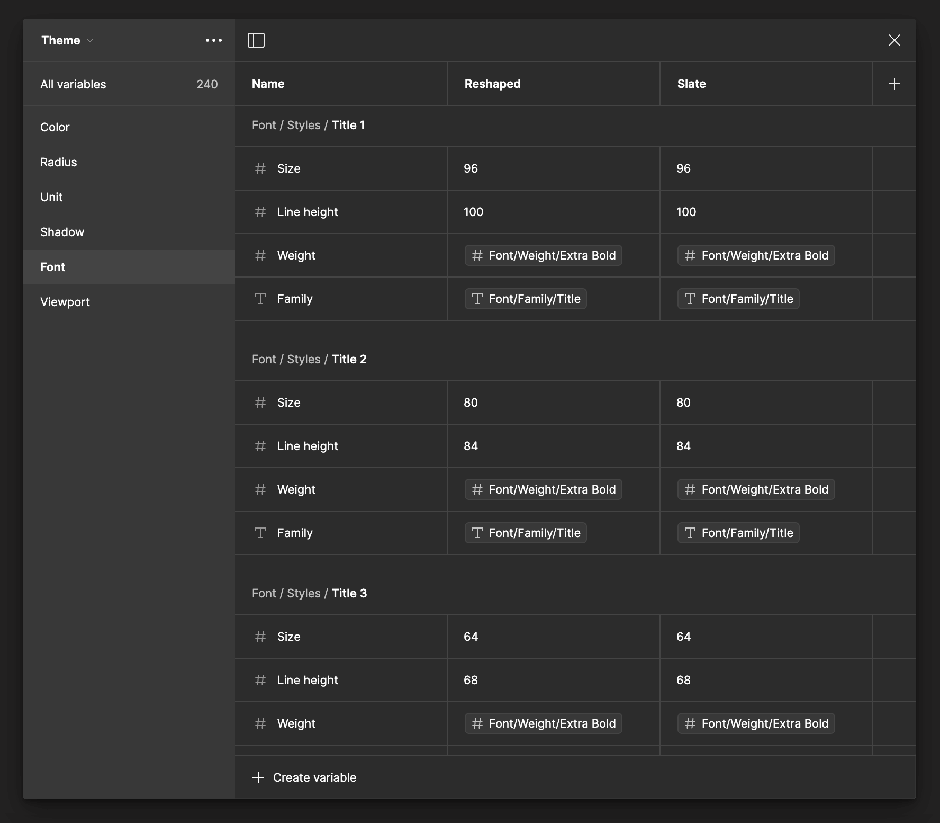The width and height of the screenshot is (940, 823).
Task: Click Title 3 Slate Font/Weight/Extra Bold alias
Action: (x=756, y=723)
